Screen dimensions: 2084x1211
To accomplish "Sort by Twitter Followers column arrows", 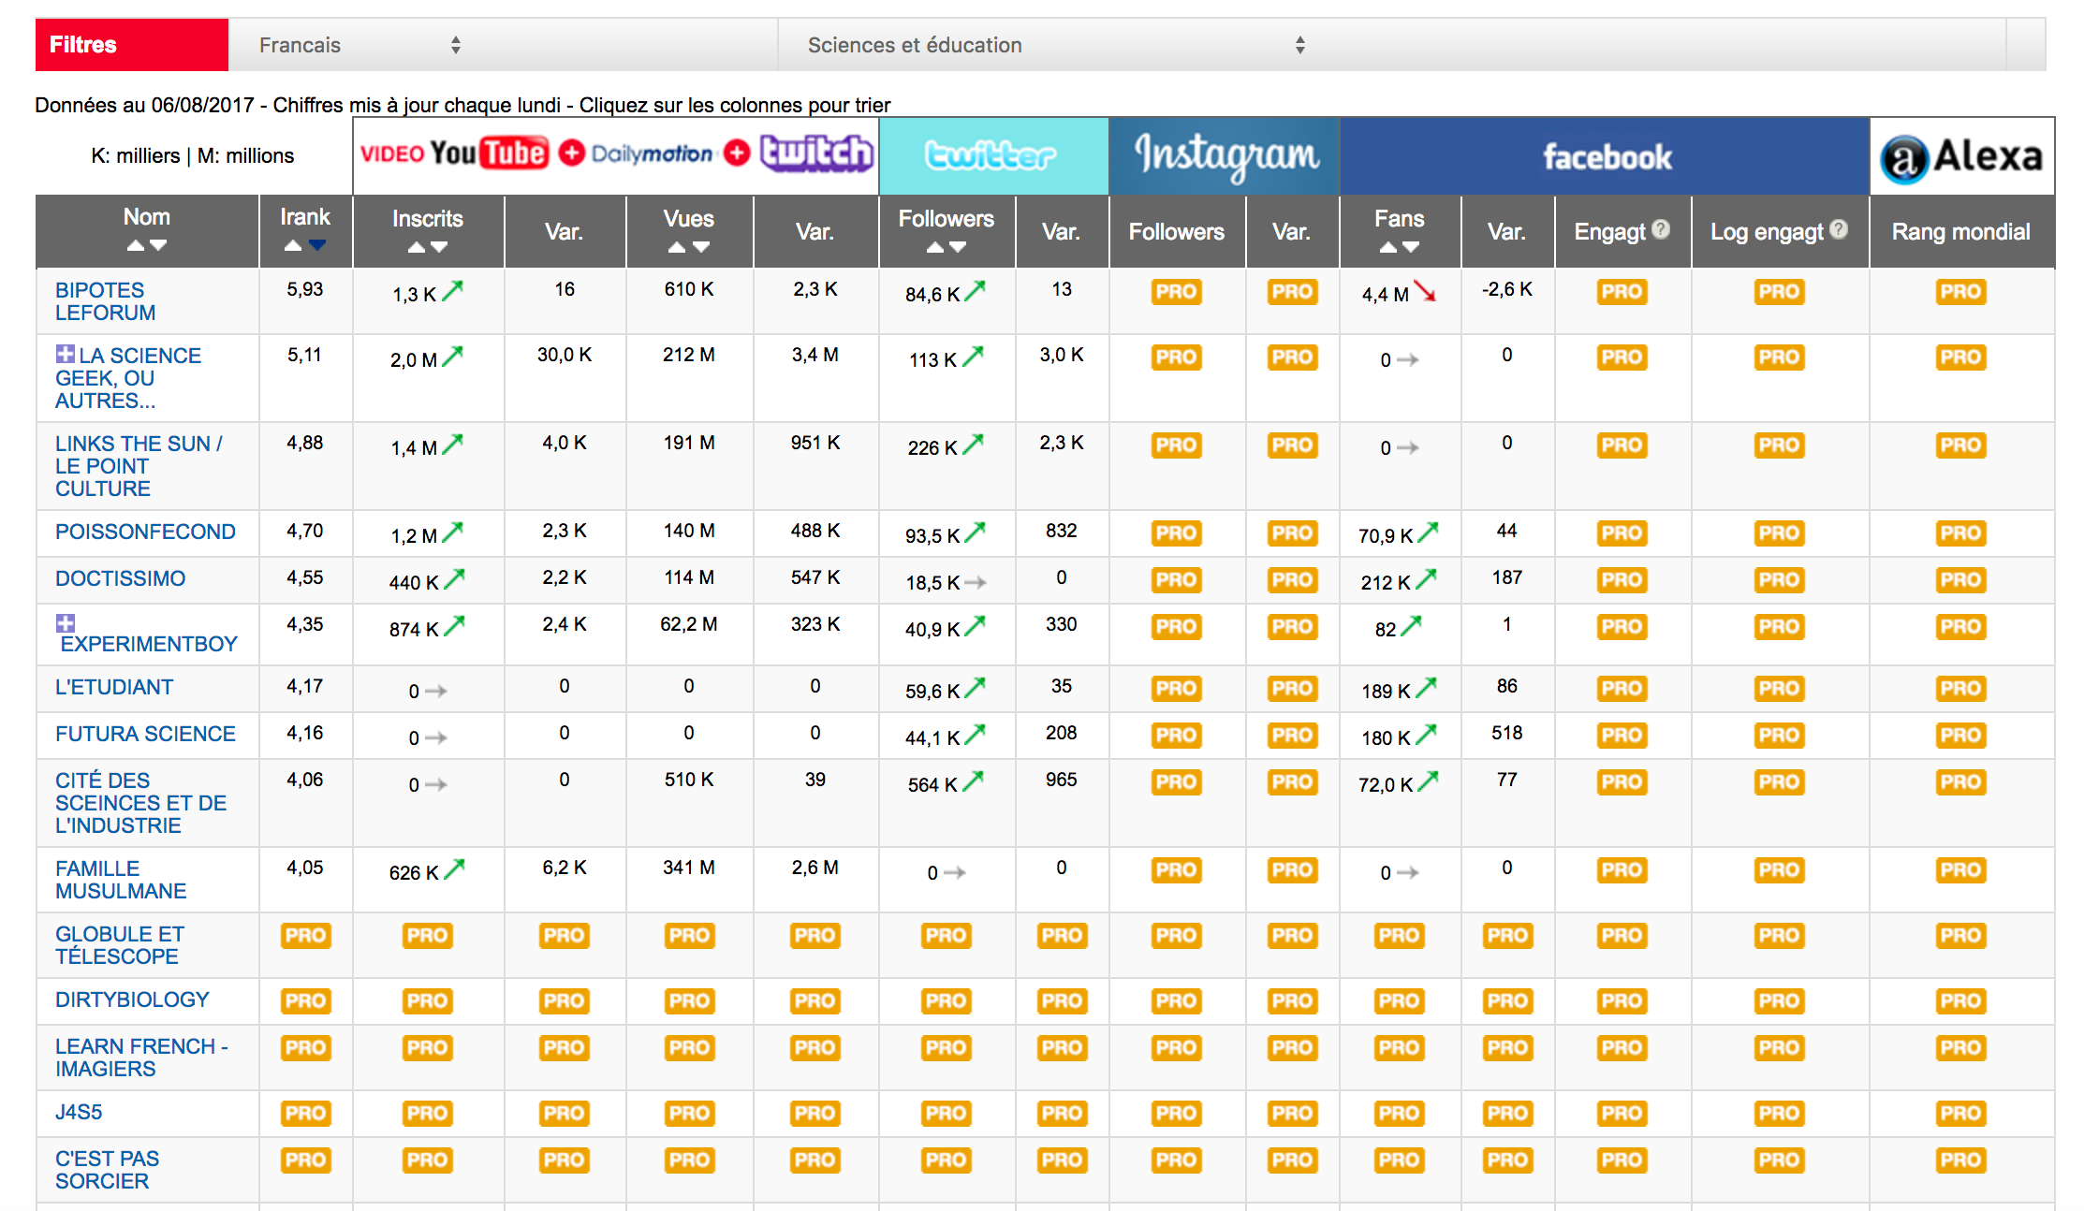I will tap(947, 247).
